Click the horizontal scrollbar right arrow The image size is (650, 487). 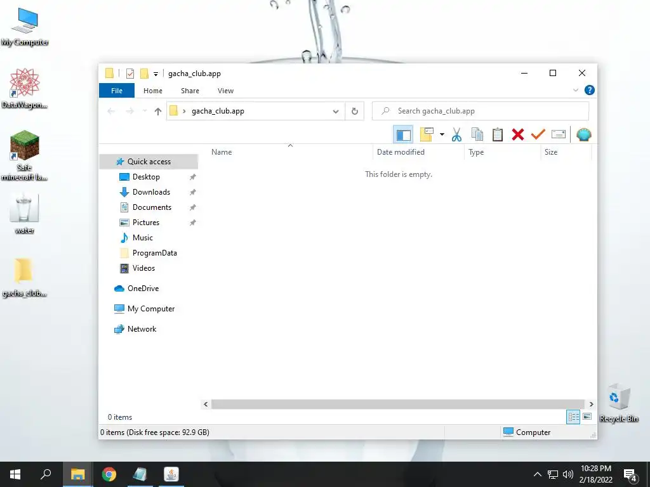[x=591, y=404]
